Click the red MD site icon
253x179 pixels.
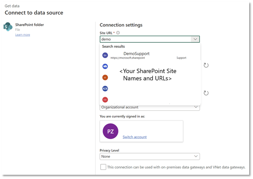(105, 100)
